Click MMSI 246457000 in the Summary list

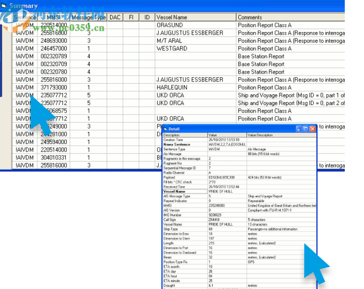click(54, 49)
